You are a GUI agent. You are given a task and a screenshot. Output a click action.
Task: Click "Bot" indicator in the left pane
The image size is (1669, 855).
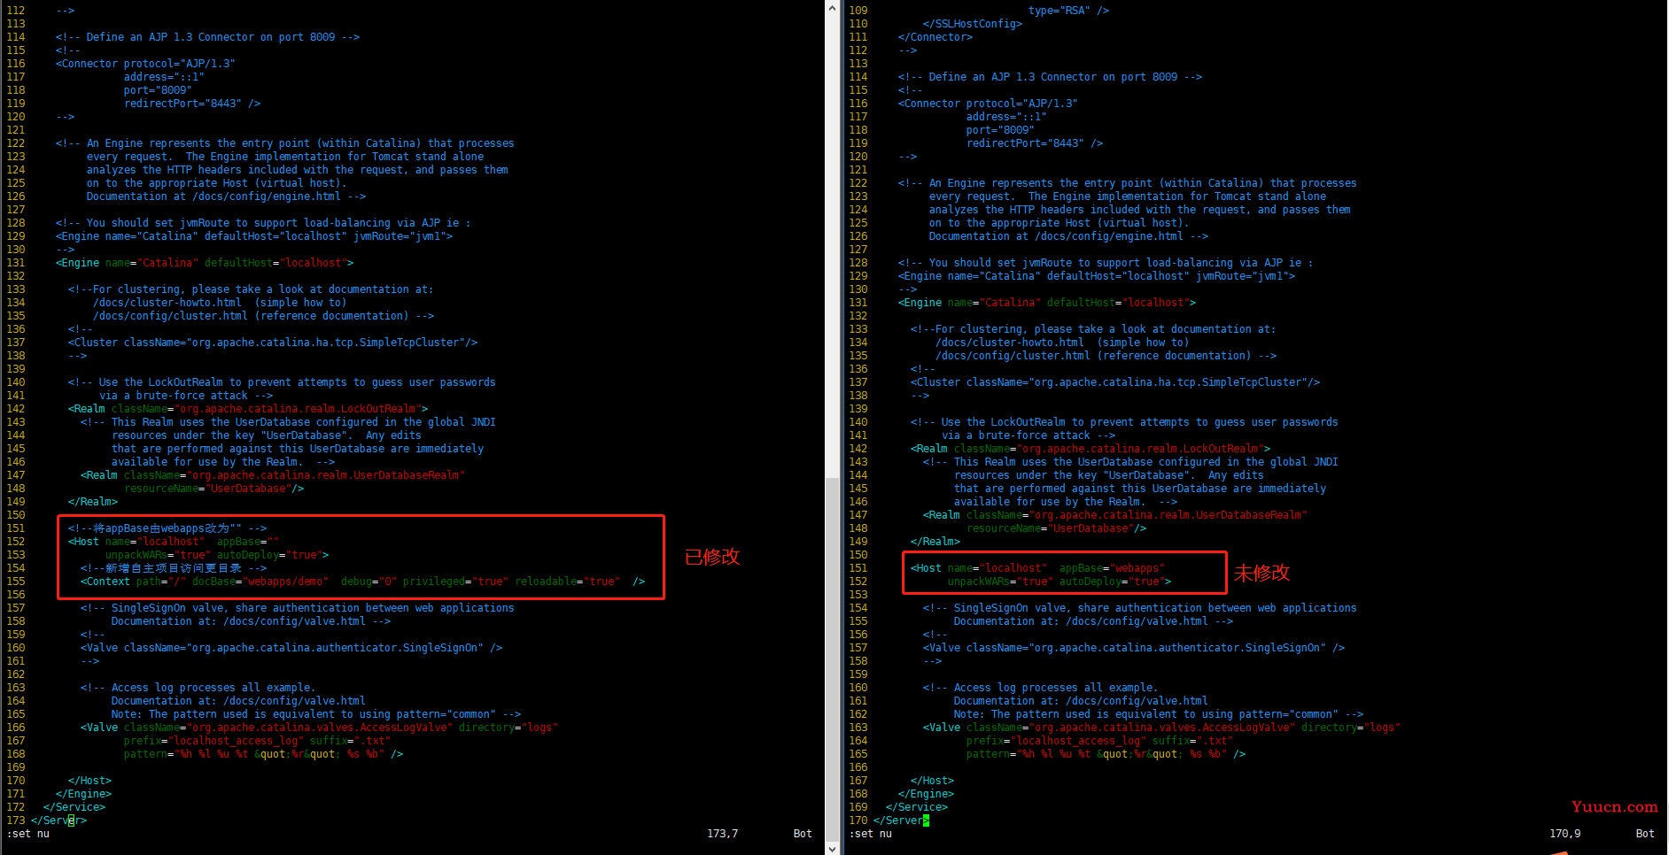pos(803,834)
